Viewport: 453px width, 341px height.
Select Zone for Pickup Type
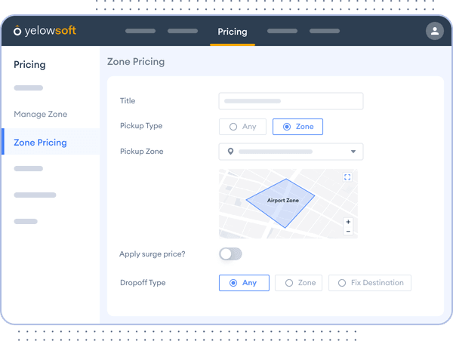tap(297, 127)
